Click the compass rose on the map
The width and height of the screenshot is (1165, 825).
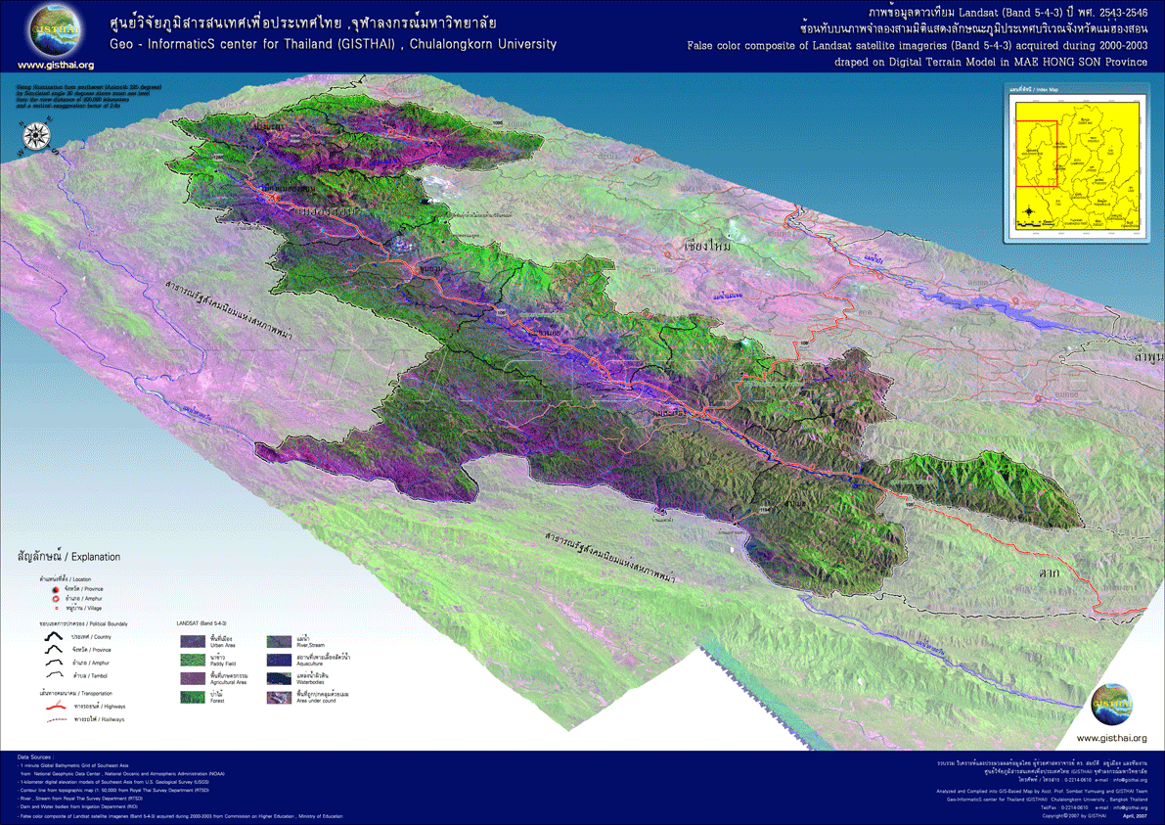pos(35,135)
